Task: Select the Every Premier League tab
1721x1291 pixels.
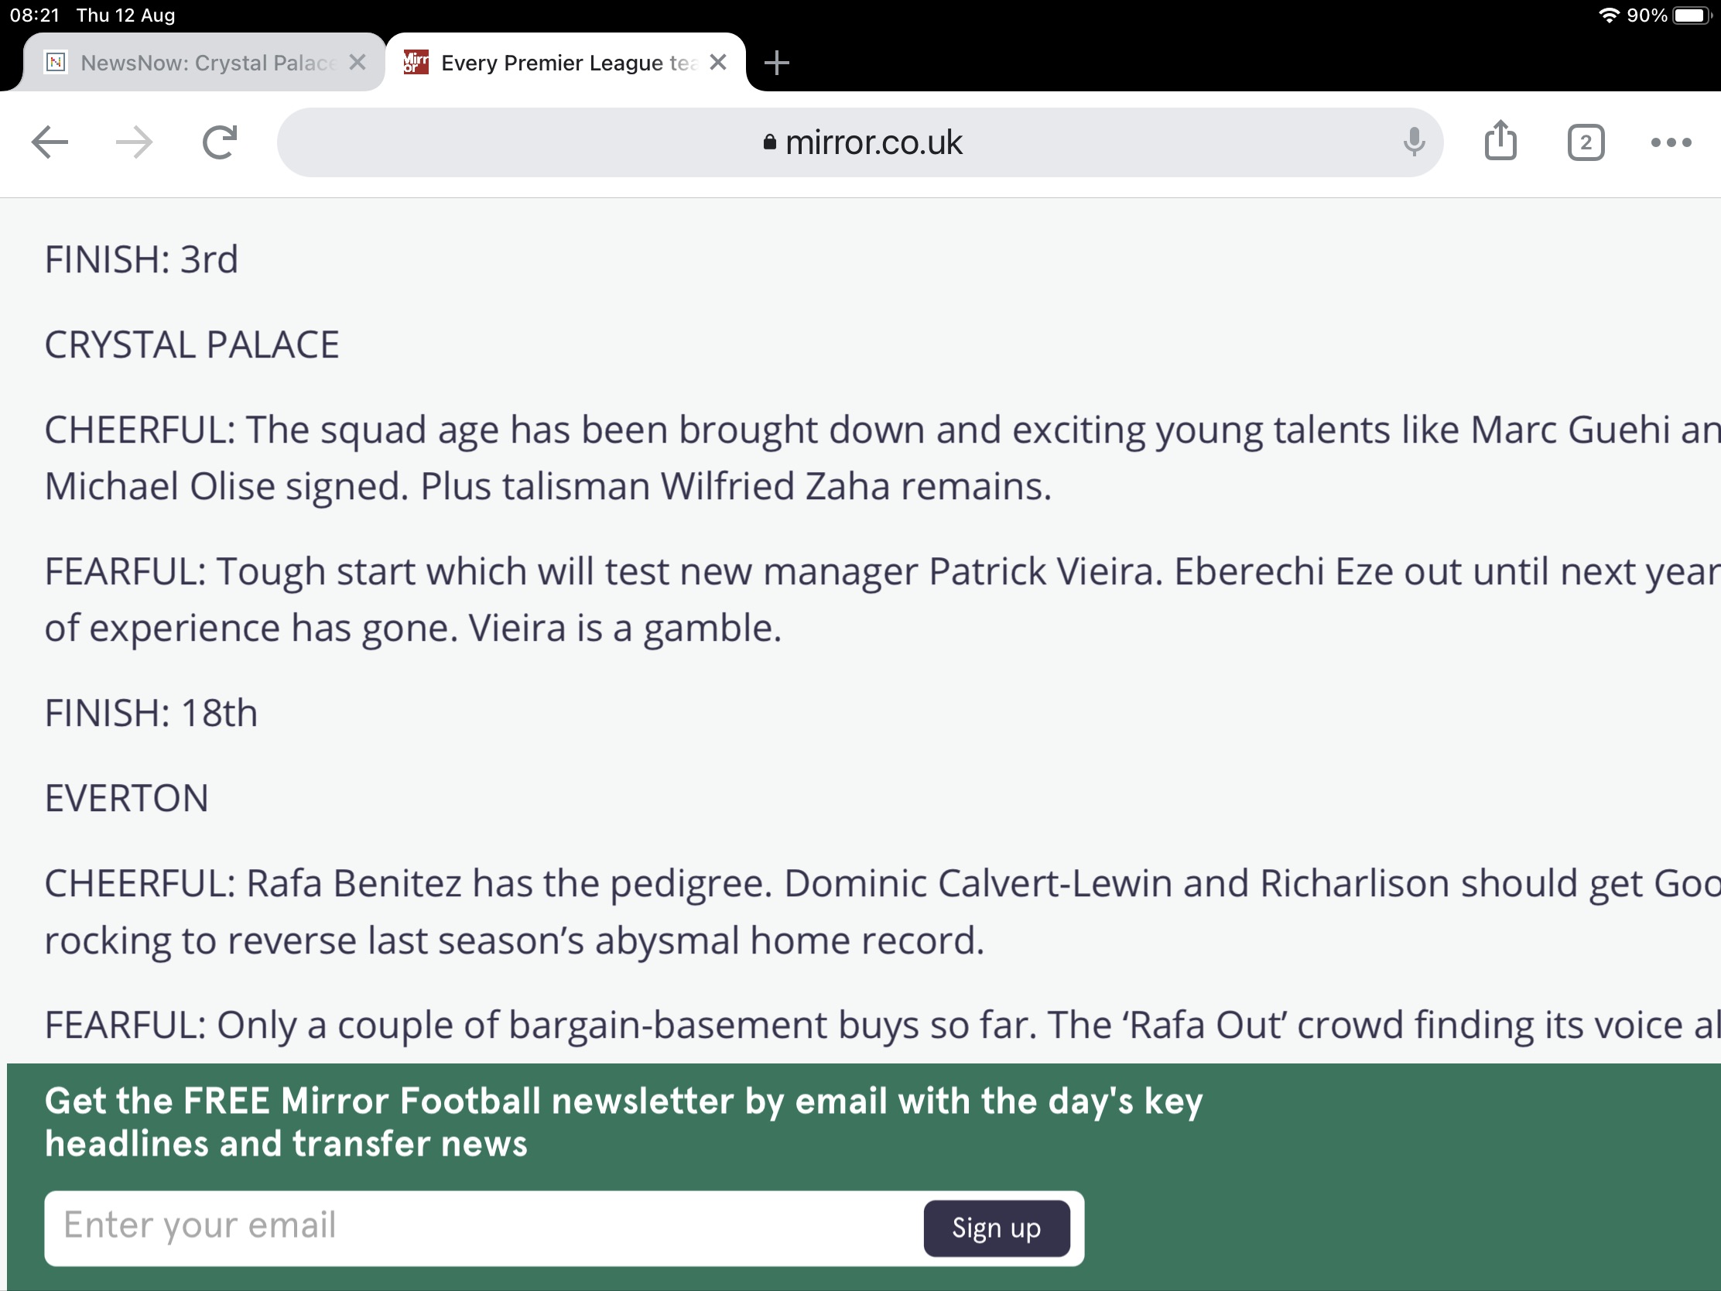Action: pos(568,63)
